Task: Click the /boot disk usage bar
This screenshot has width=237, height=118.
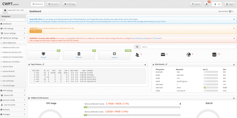Action: (x=211, y=87)
